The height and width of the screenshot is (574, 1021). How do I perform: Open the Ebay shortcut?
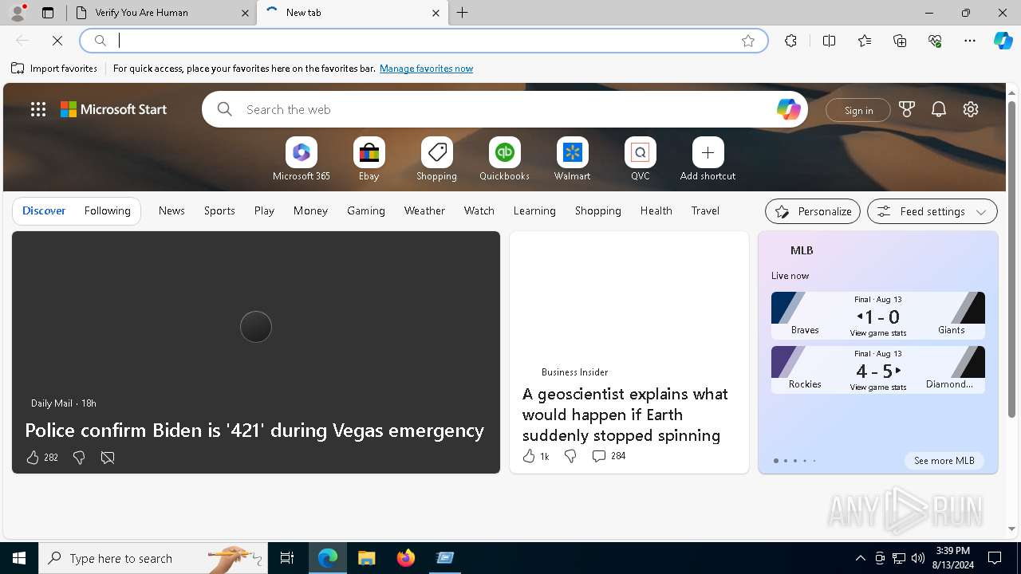coord(369,159)
